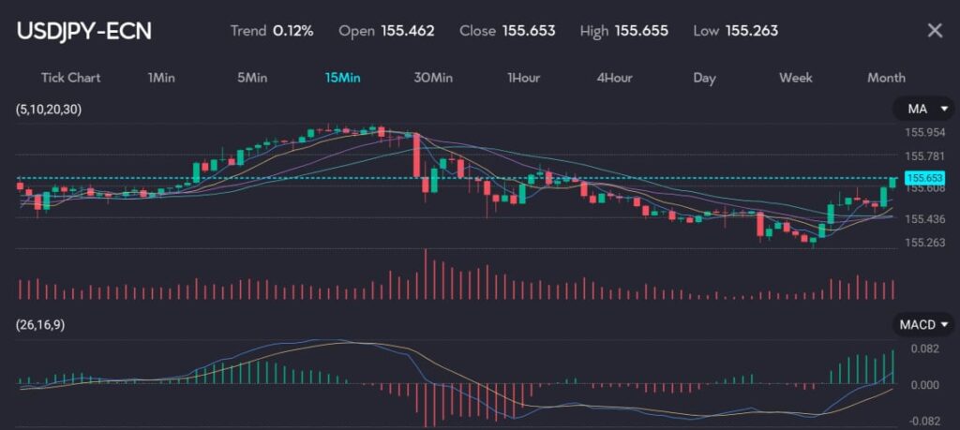Switch to Tick Chart timeframe
Viewport: 960px width, 430px height.
(70, 78)
